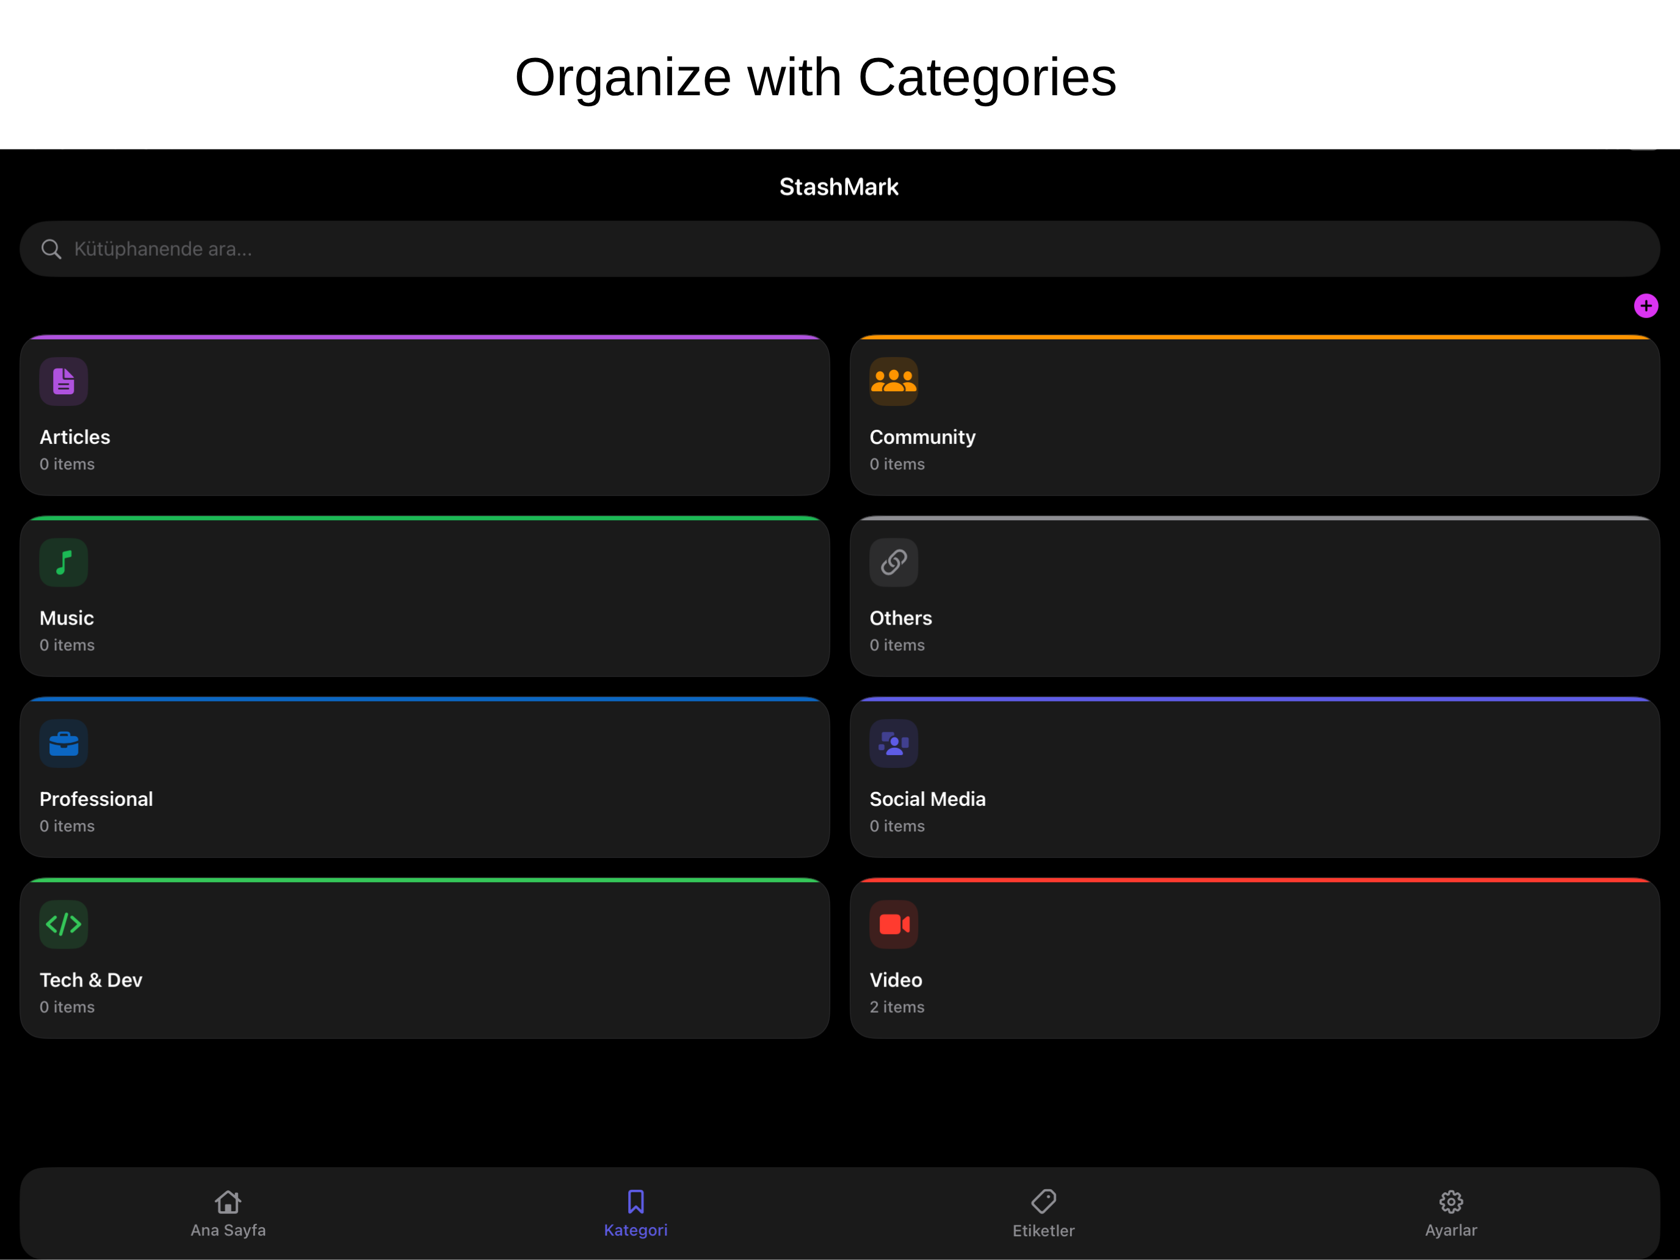The width and height of the screenshot is (1680, 1260).
Task: Open the Others category title
Action: pos(901,618)
